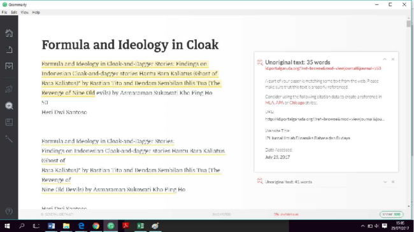Click the wand tool icon in sidebar
This screenshot has width=414, height=232.
(x=9, y=139)
